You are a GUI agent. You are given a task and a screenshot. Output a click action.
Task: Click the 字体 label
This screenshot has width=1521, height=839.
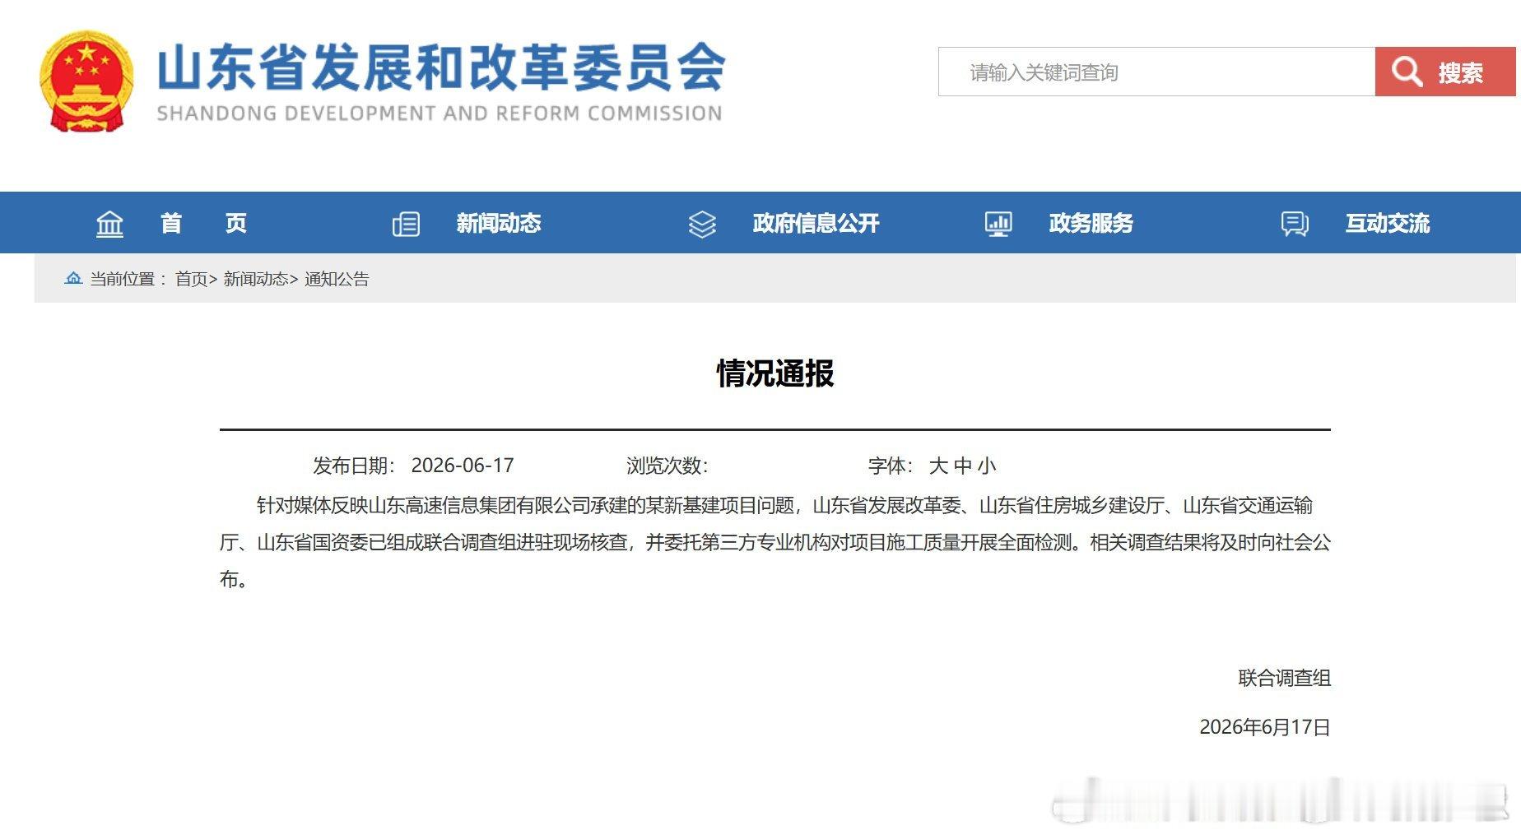pyautogui.click(x=890, y=466)
